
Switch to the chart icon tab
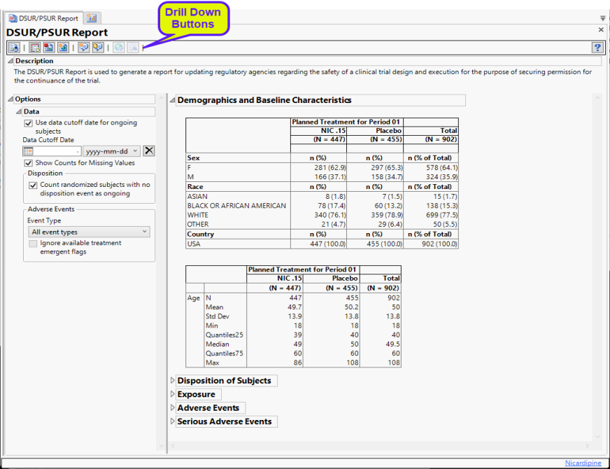[x=92, y=17]
